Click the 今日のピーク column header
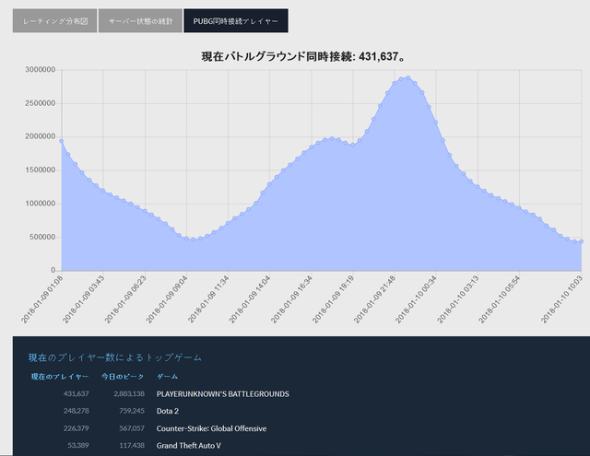This screenshot has width=590, height=456. [123, 376]
